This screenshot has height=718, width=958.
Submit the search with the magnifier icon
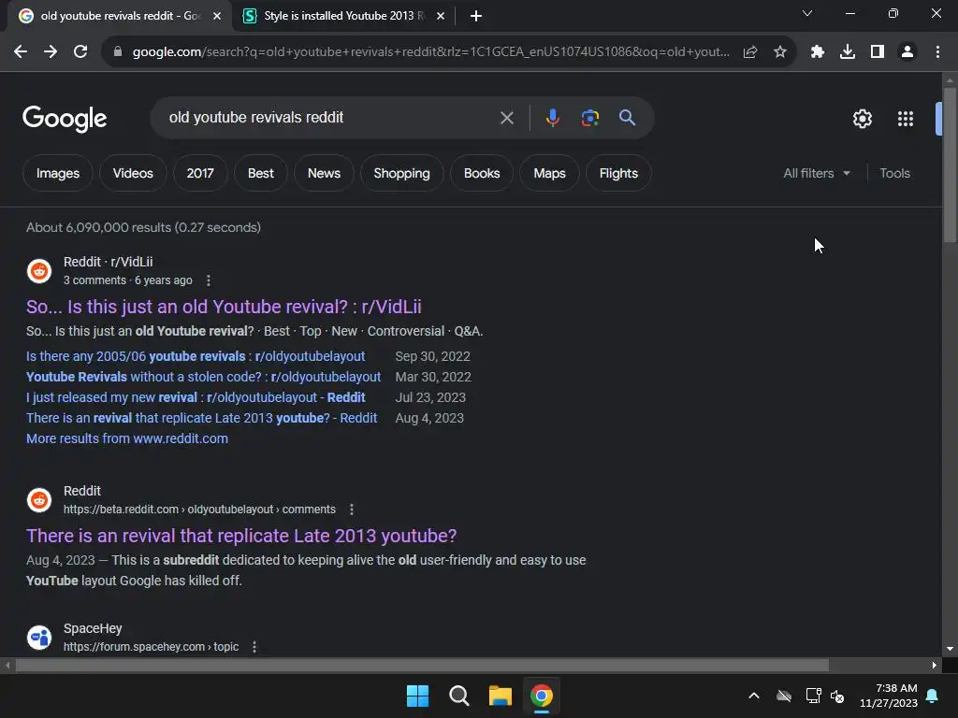627,118
